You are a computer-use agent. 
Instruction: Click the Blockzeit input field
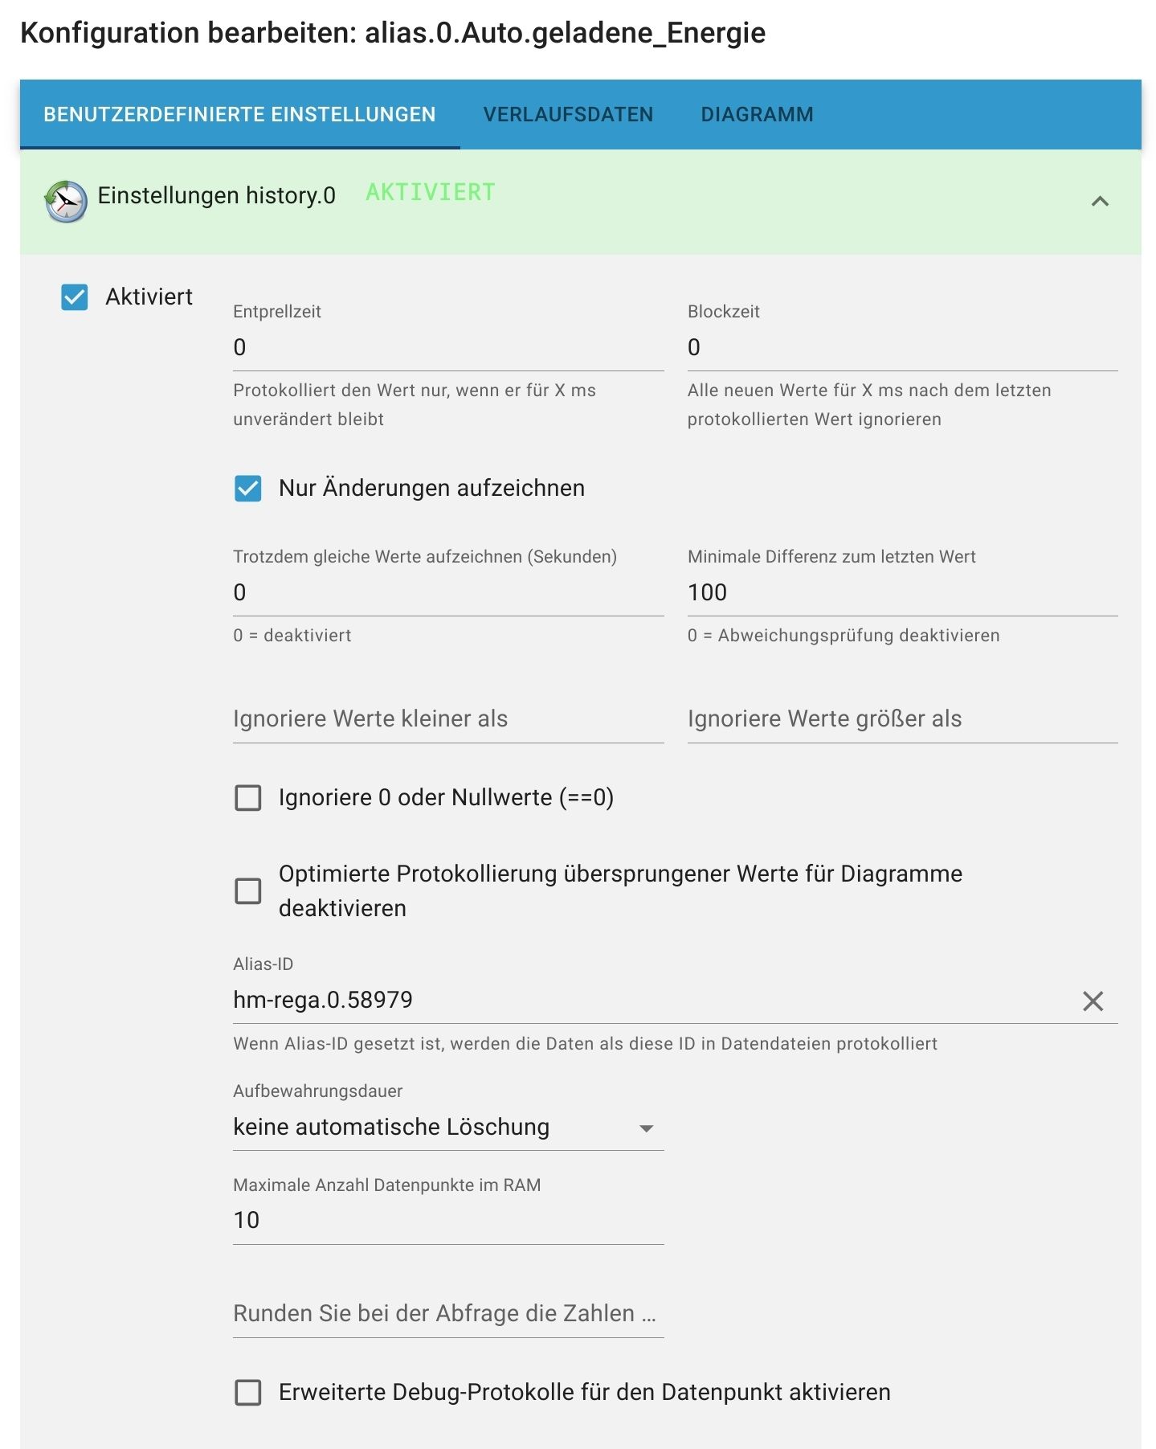901,348
